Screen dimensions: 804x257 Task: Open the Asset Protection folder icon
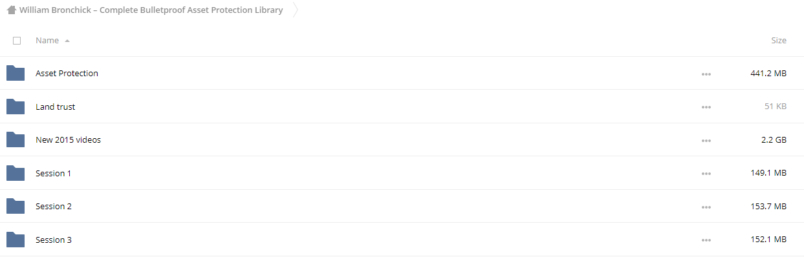pyautogui.click(x=16, y=73)
